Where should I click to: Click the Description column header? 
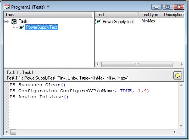(x=173, y=15)
